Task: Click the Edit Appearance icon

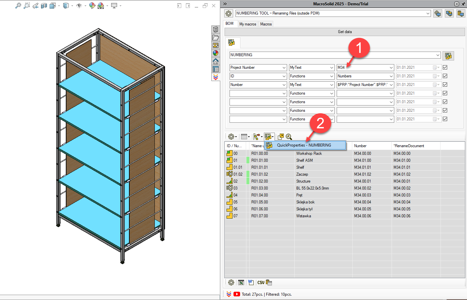Action: point(92,6)
